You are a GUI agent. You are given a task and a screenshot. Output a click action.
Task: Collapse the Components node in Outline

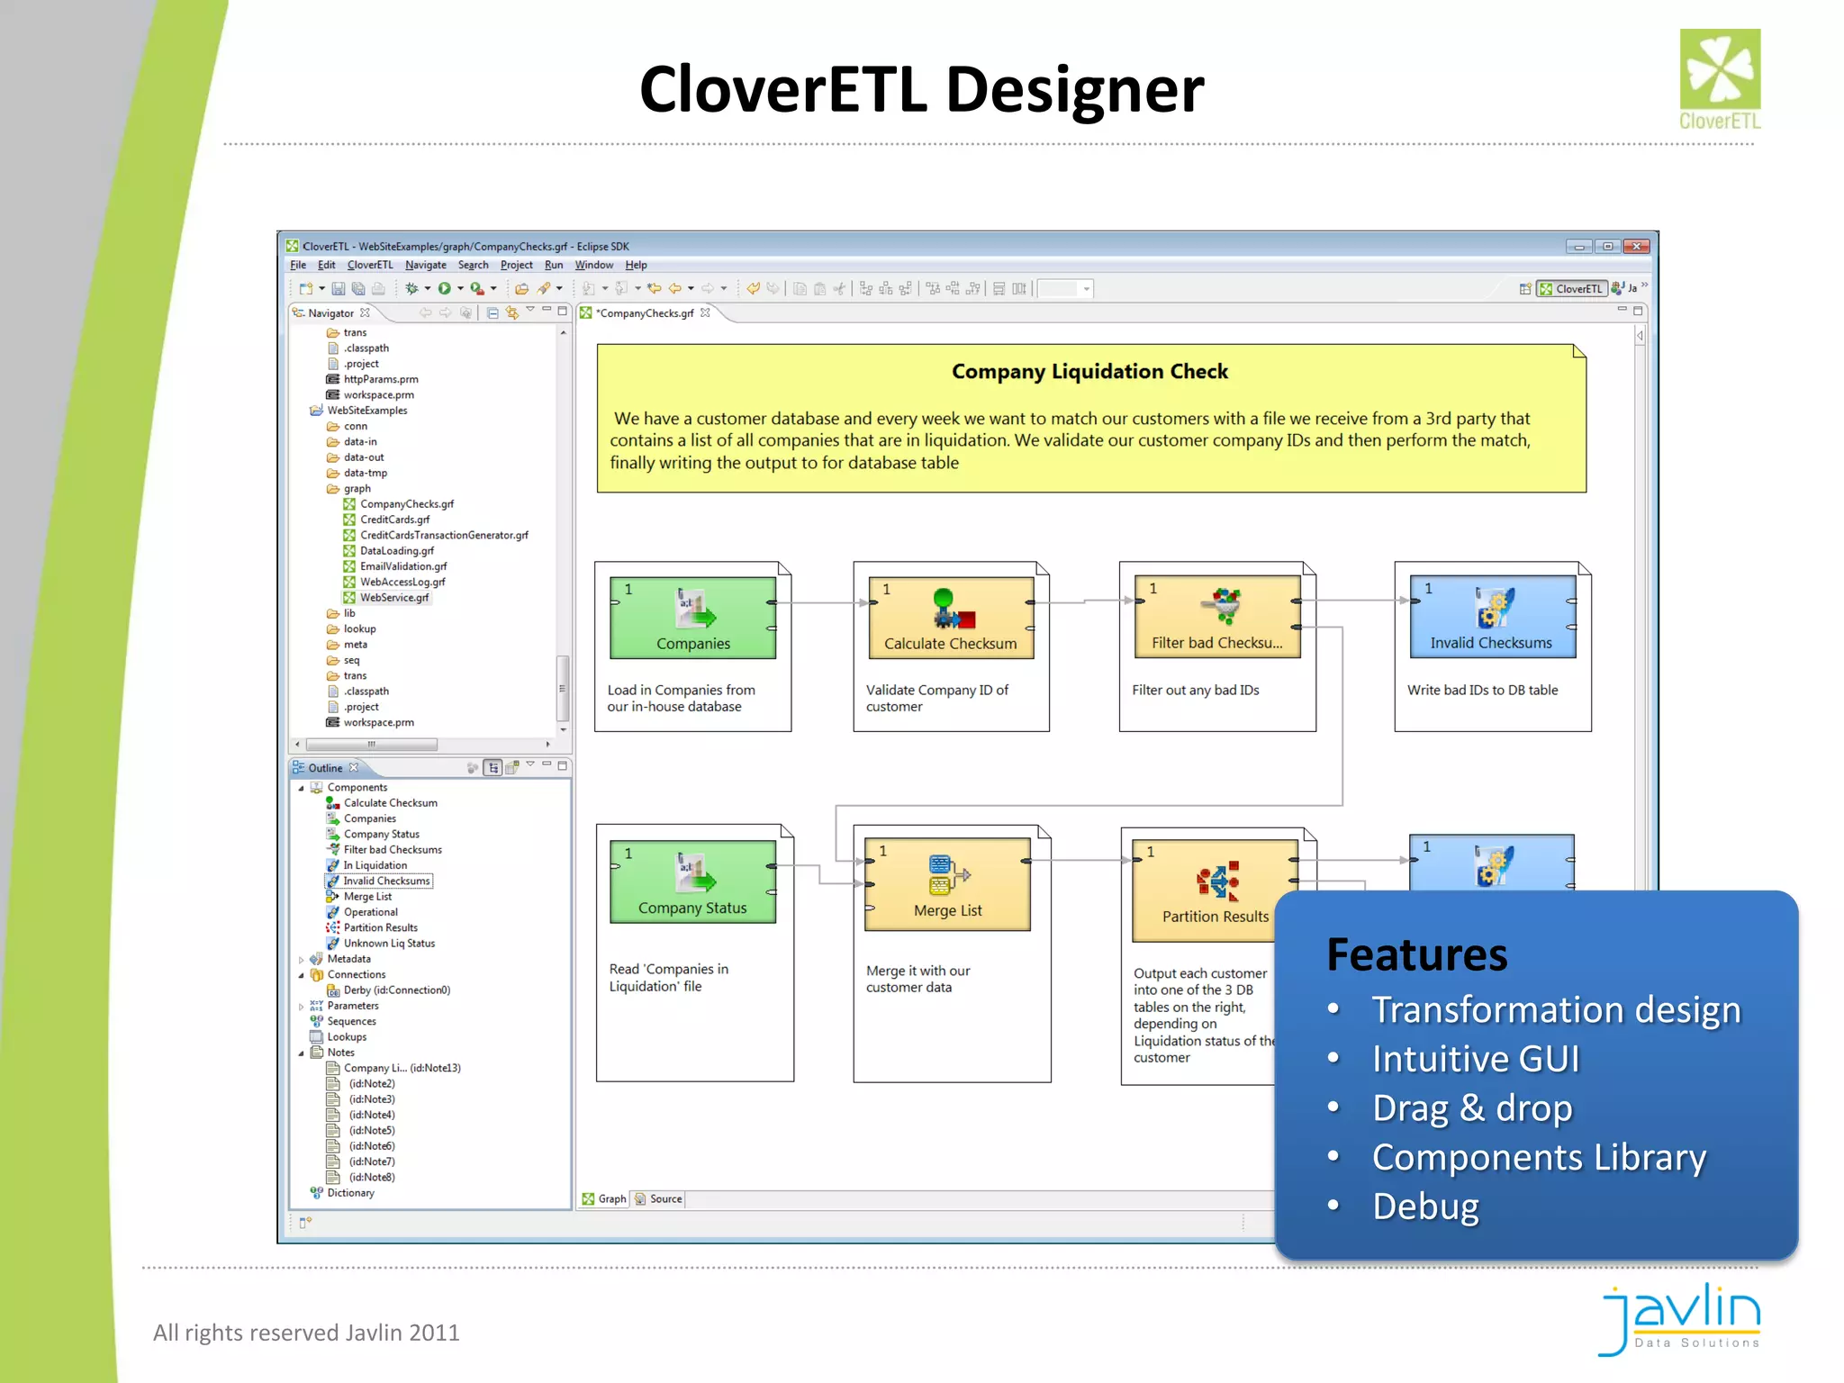click(301, 788)
